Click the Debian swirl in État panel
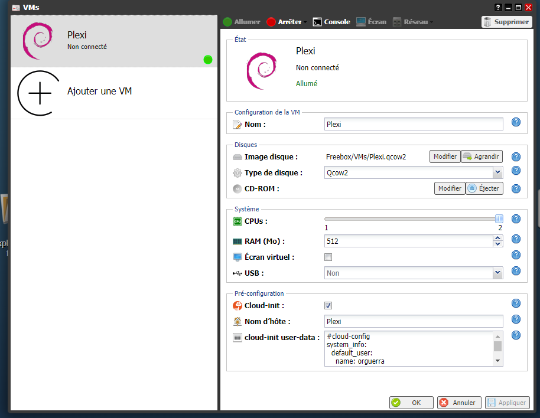Screen dimensions: 540x418 coord(261,70)
